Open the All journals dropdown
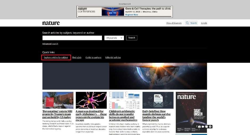This screenshot has width=250, height=135. pyautogui.click(x=114, y=38)
